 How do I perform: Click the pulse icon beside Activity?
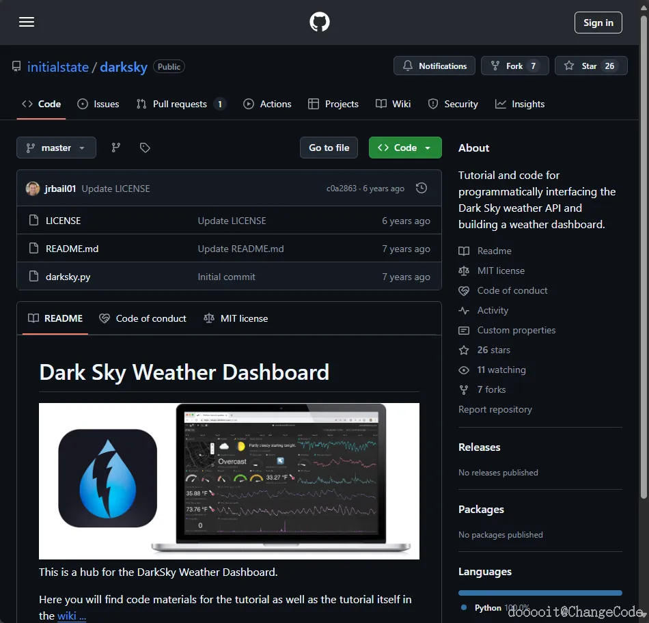[464, 310]
